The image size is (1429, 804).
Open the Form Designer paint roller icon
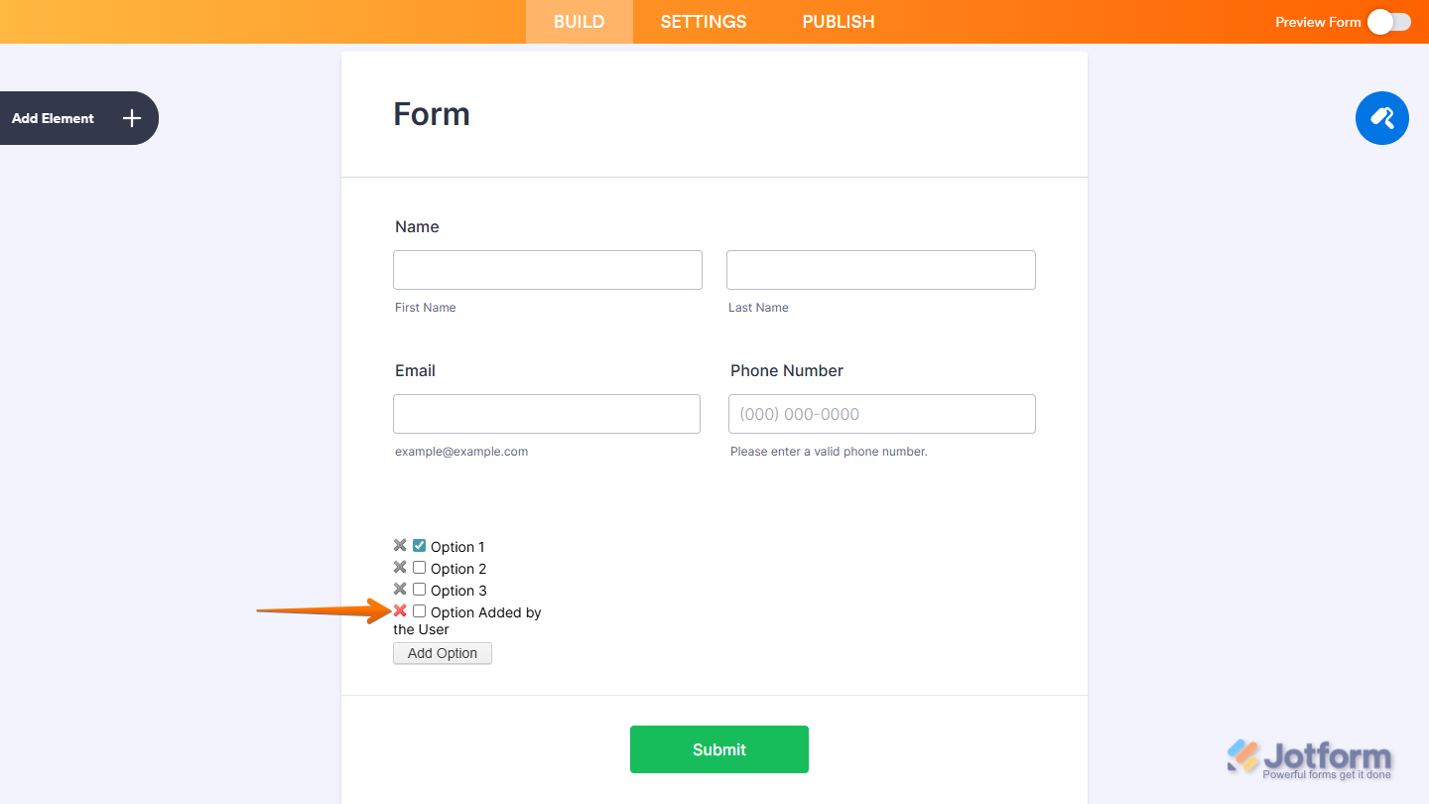point(1381,117)
